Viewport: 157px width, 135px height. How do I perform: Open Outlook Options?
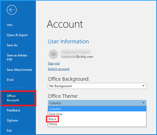coord(12,120)
